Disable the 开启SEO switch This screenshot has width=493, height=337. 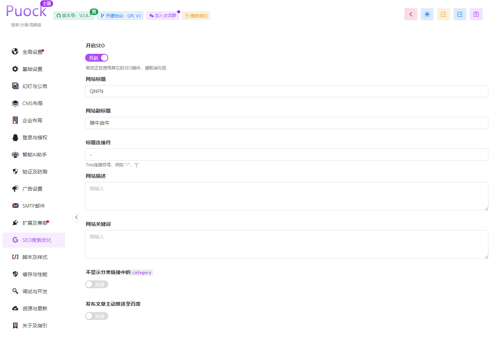point(96,58)
